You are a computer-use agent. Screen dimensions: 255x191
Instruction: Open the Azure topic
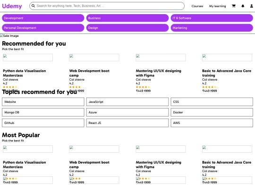coord(127,112)
